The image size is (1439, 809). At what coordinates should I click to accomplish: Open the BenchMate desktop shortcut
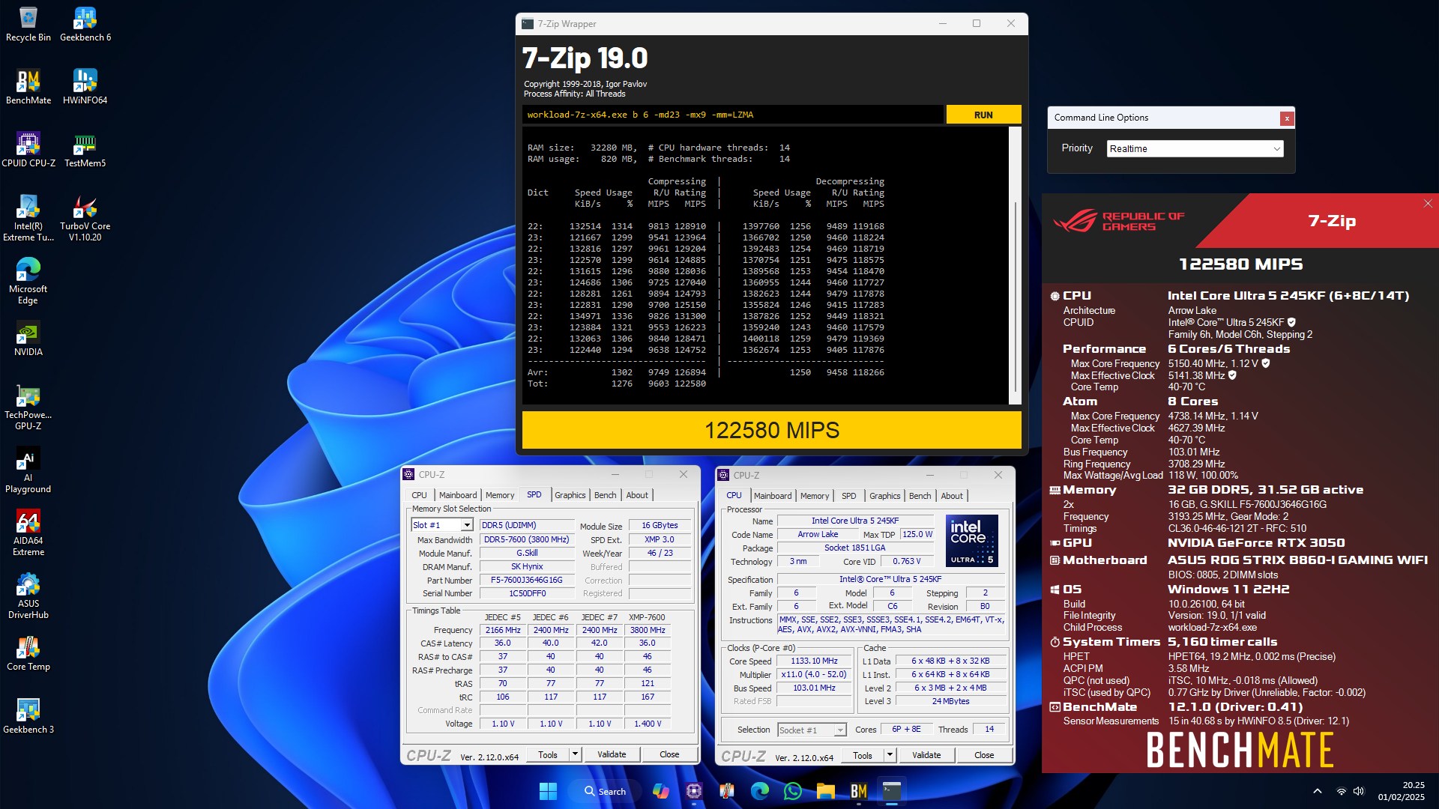click(28, 87)
